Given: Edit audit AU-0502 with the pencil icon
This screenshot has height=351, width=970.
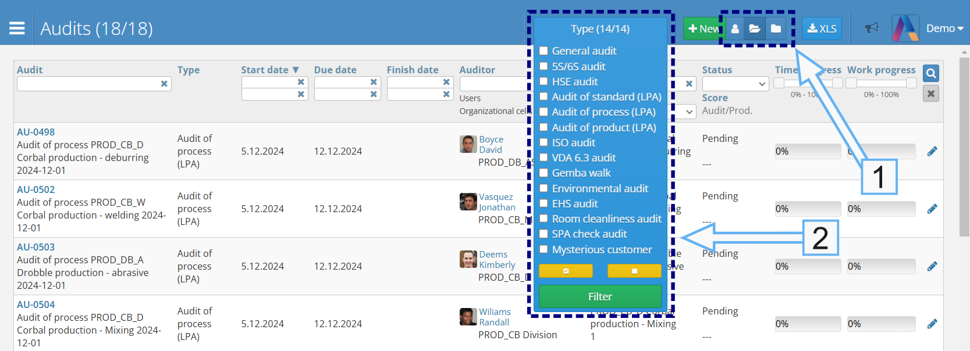Looking at the screenshot, I should pos(932,209).
